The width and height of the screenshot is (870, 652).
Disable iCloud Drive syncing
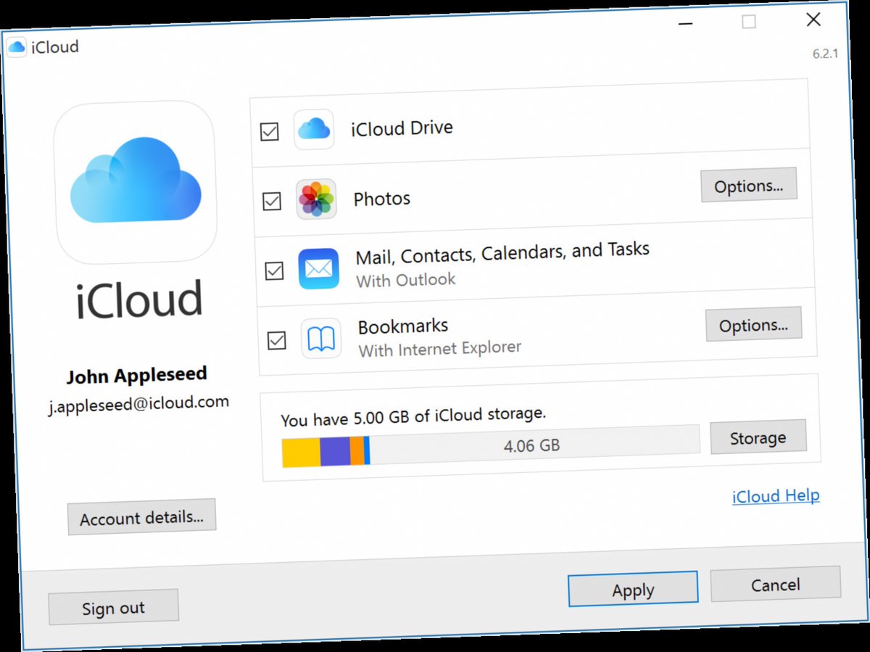click(269, 131)
